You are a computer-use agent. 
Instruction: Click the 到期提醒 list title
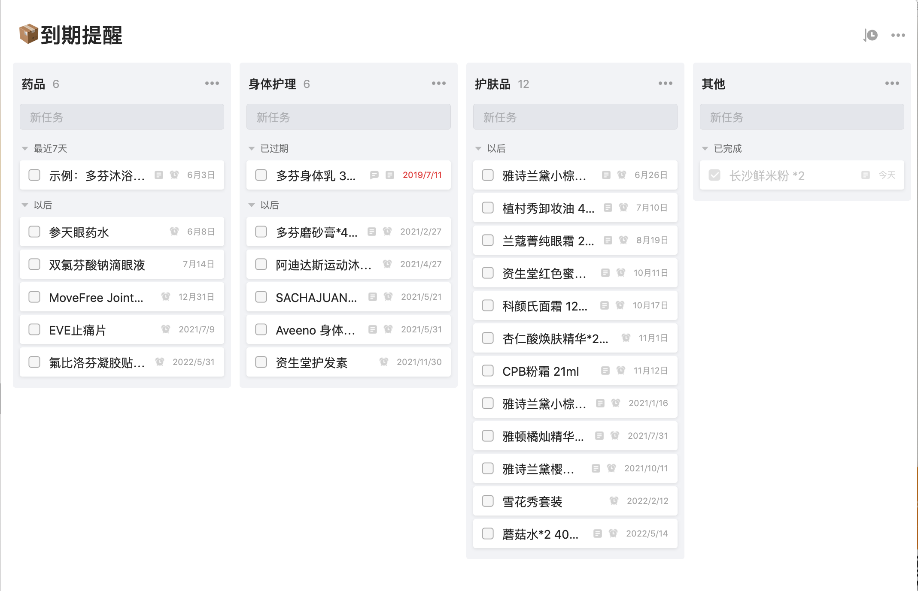point(82,35)
